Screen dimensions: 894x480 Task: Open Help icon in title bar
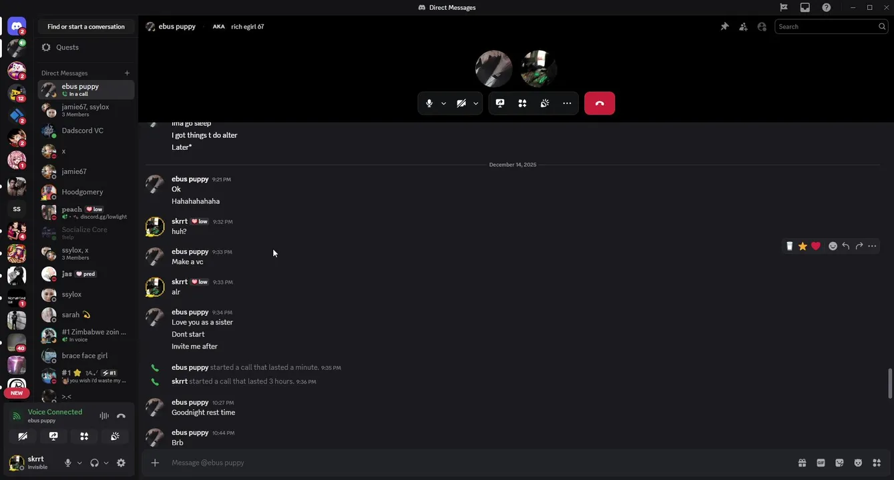[827, 7]
